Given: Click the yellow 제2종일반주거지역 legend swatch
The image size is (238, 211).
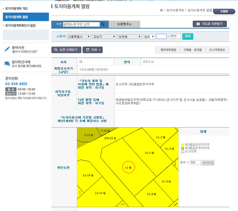Looking at the screenshot, I should click(x=182, y=144).
